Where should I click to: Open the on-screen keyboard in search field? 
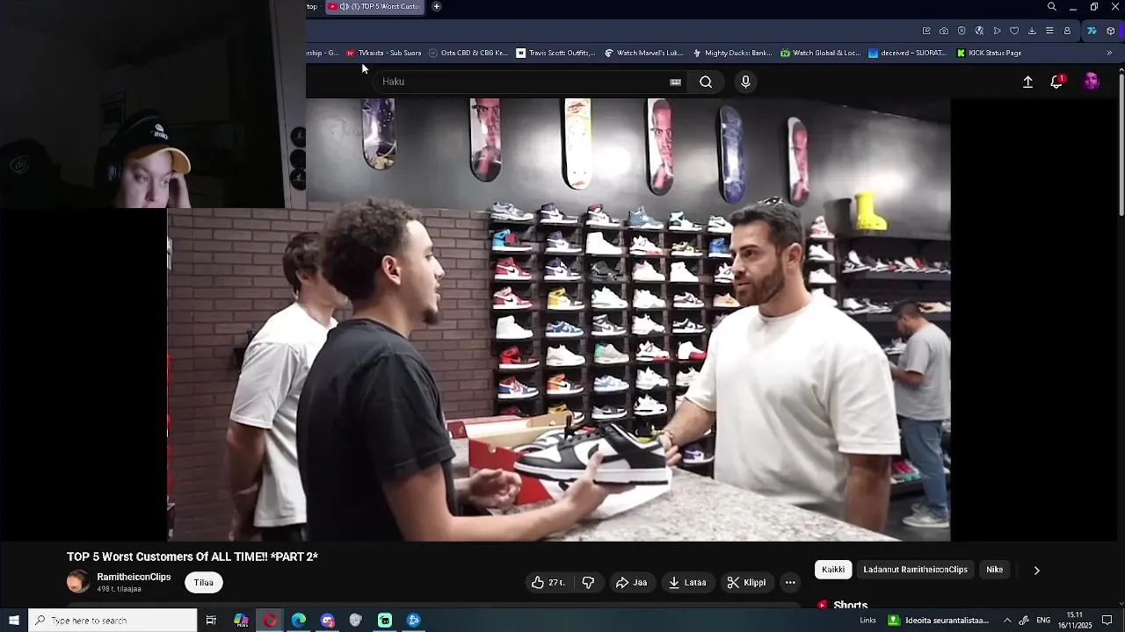[675, 82]
